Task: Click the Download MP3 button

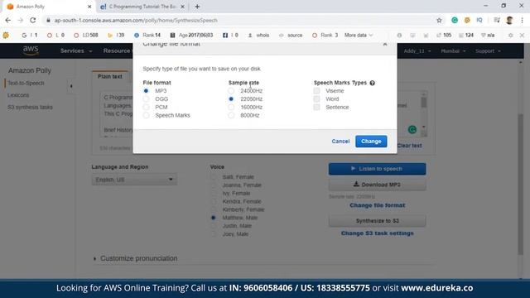Action: point(378,185)
